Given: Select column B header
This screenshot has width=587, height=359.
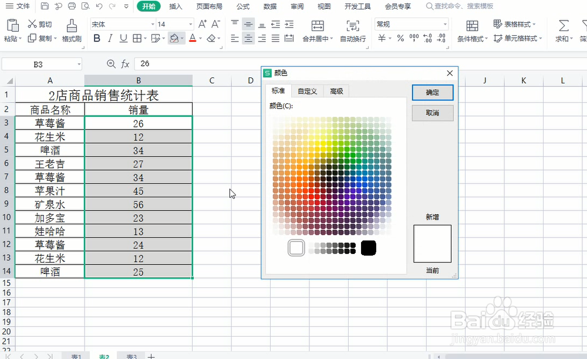Looking at the screenshot, I should tap(139, 80).
